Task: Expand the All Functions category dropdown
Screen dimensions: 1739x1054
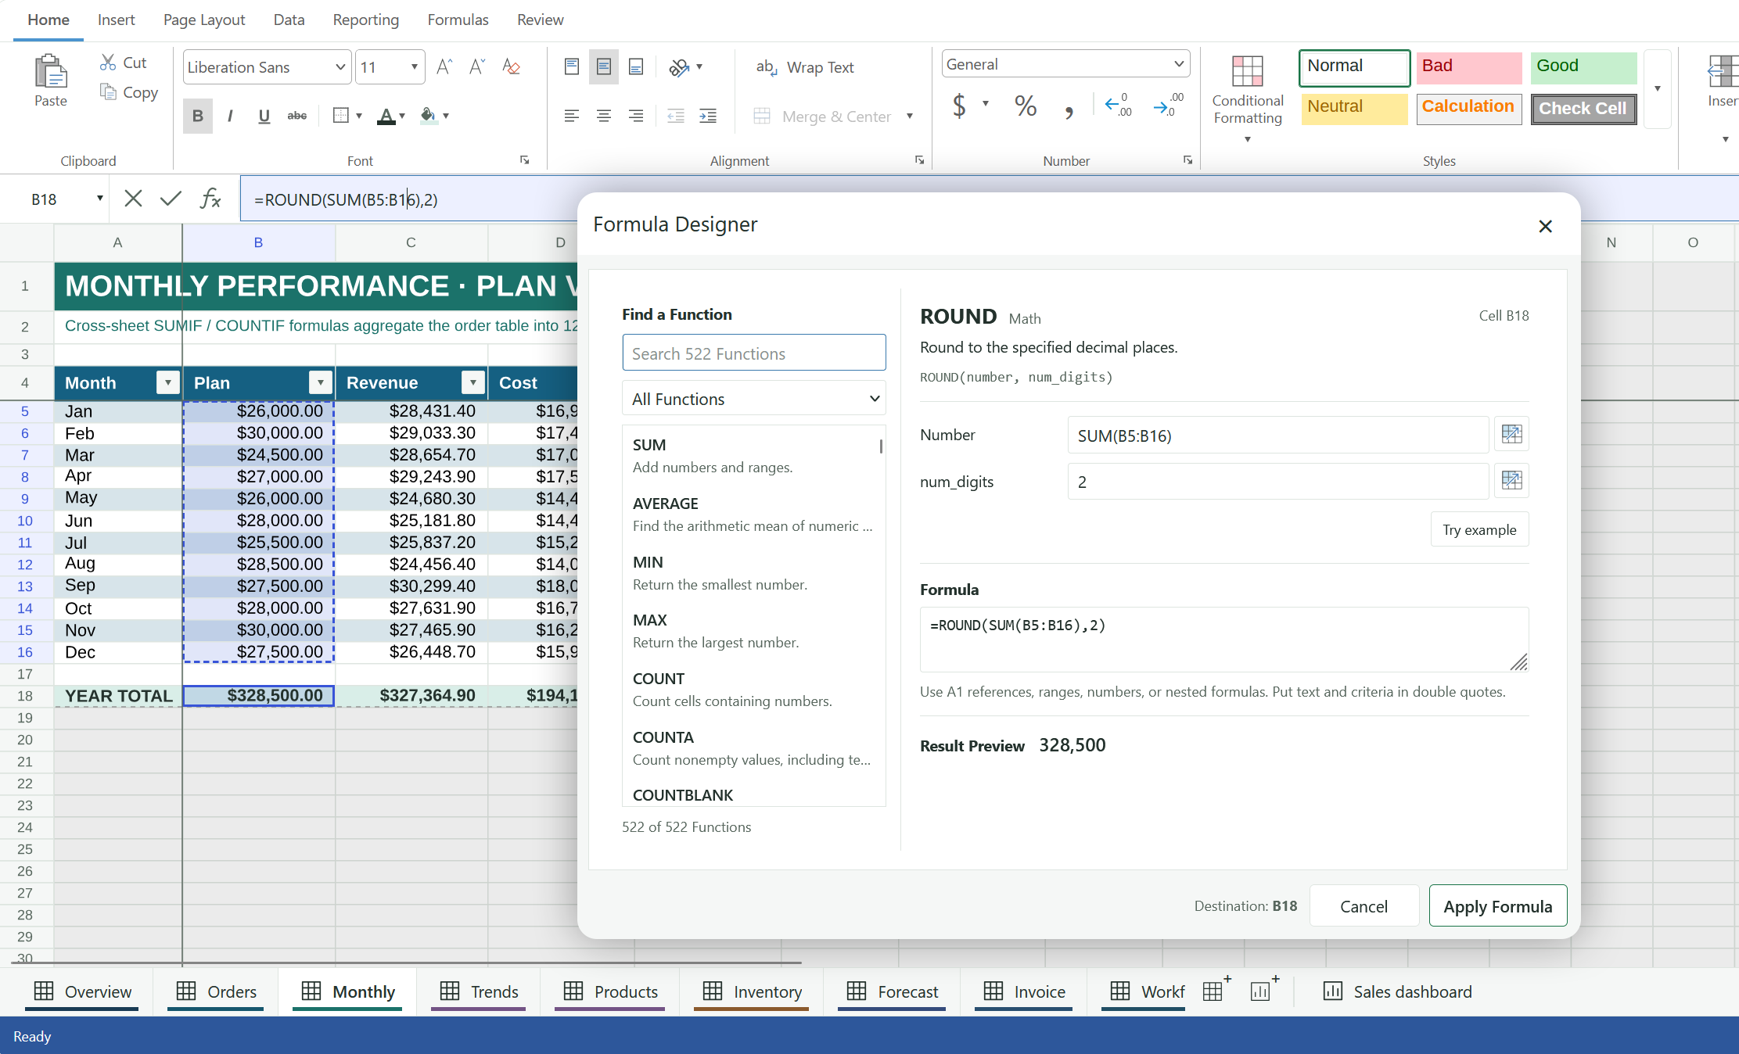Action: pyautogui.click(x=754, y=399)
